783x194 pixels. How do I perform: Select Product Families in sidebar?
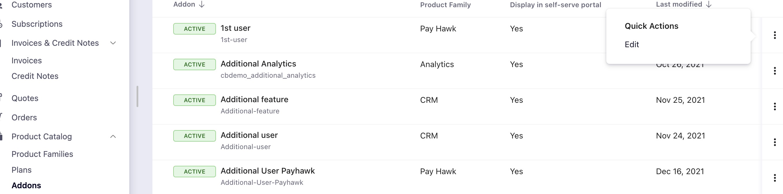click(42, 154)
